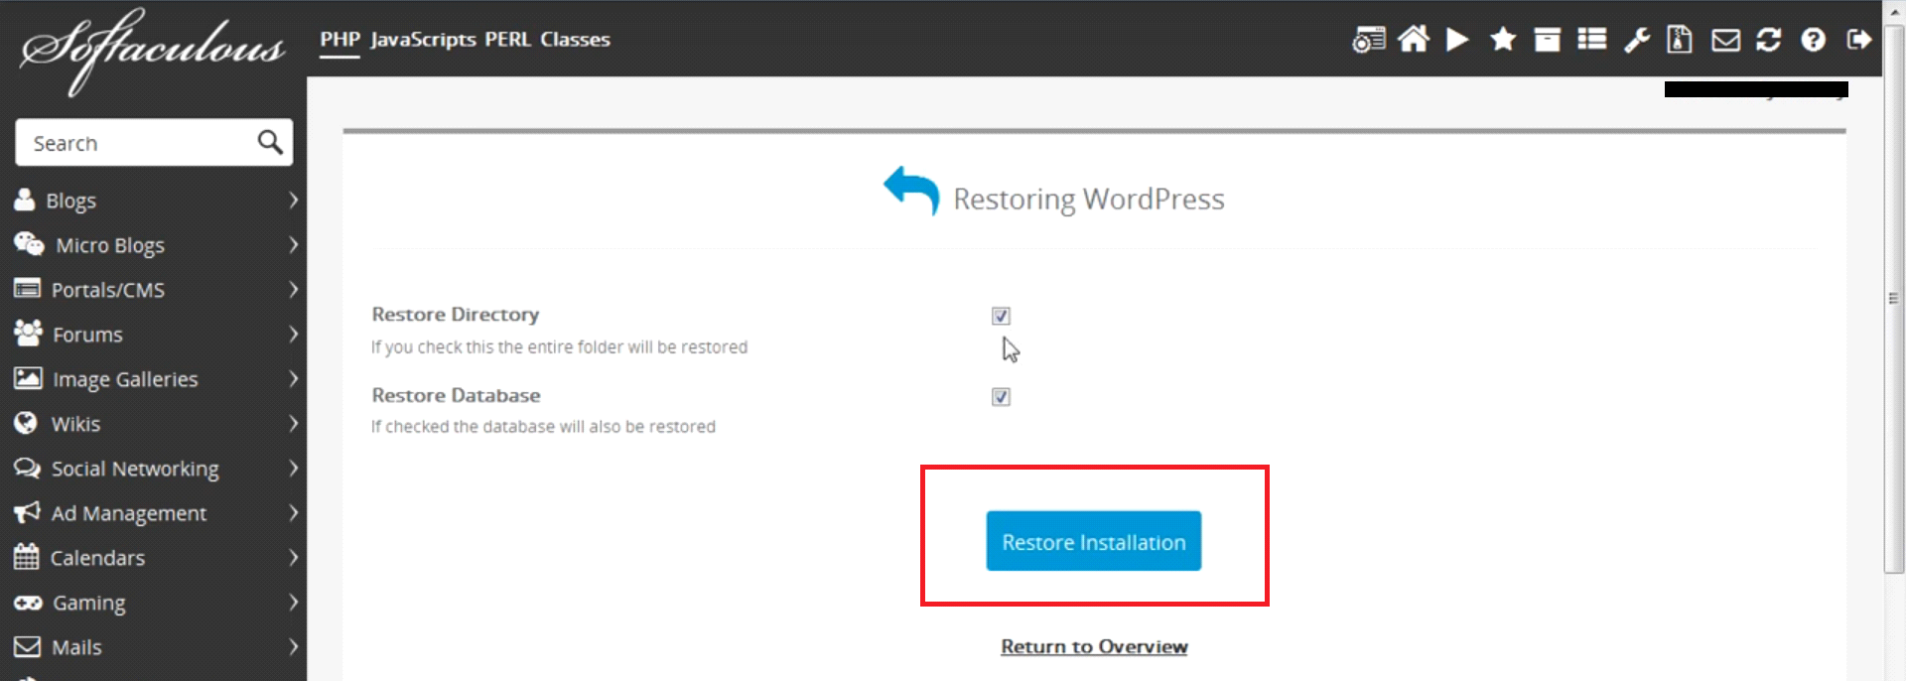Expand the Micro Blogs chevron
Viewport: 1906px width, 681px height.
click(293, 244)
